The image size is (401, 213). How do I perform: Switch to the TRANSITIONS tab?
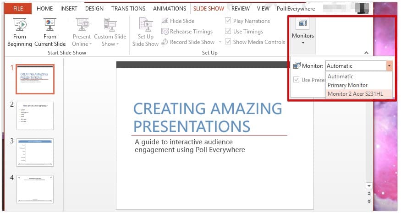click(128, 9)
